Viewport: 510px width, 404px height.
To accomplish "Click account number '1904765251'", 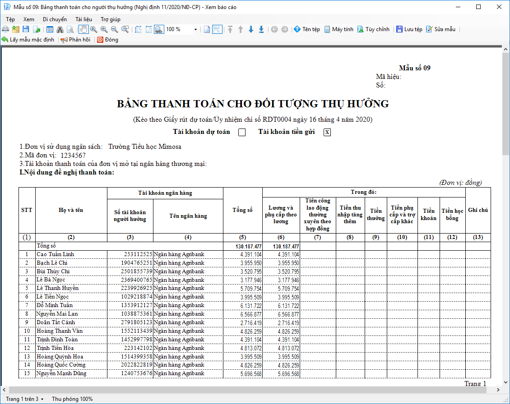I will pos(137,262).
